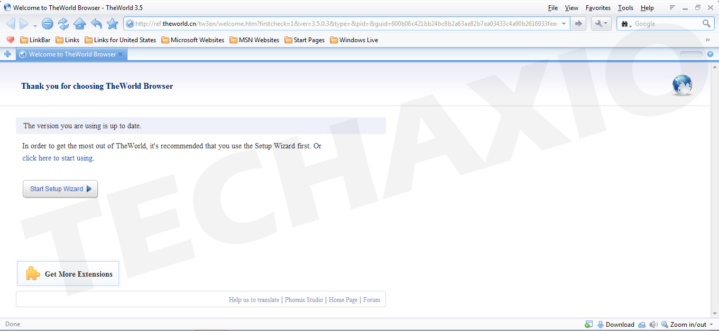Open the View menu
Image resolution: width=719 pixels, height=331 pixels.
click(x=571, y=8)
